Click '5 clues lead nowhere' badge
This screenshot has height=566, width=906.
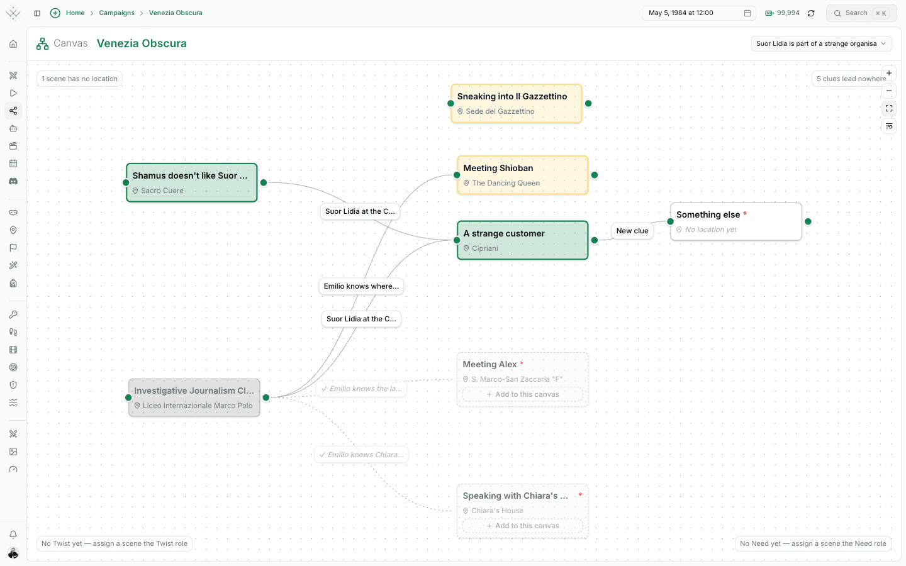pos(851,79)
